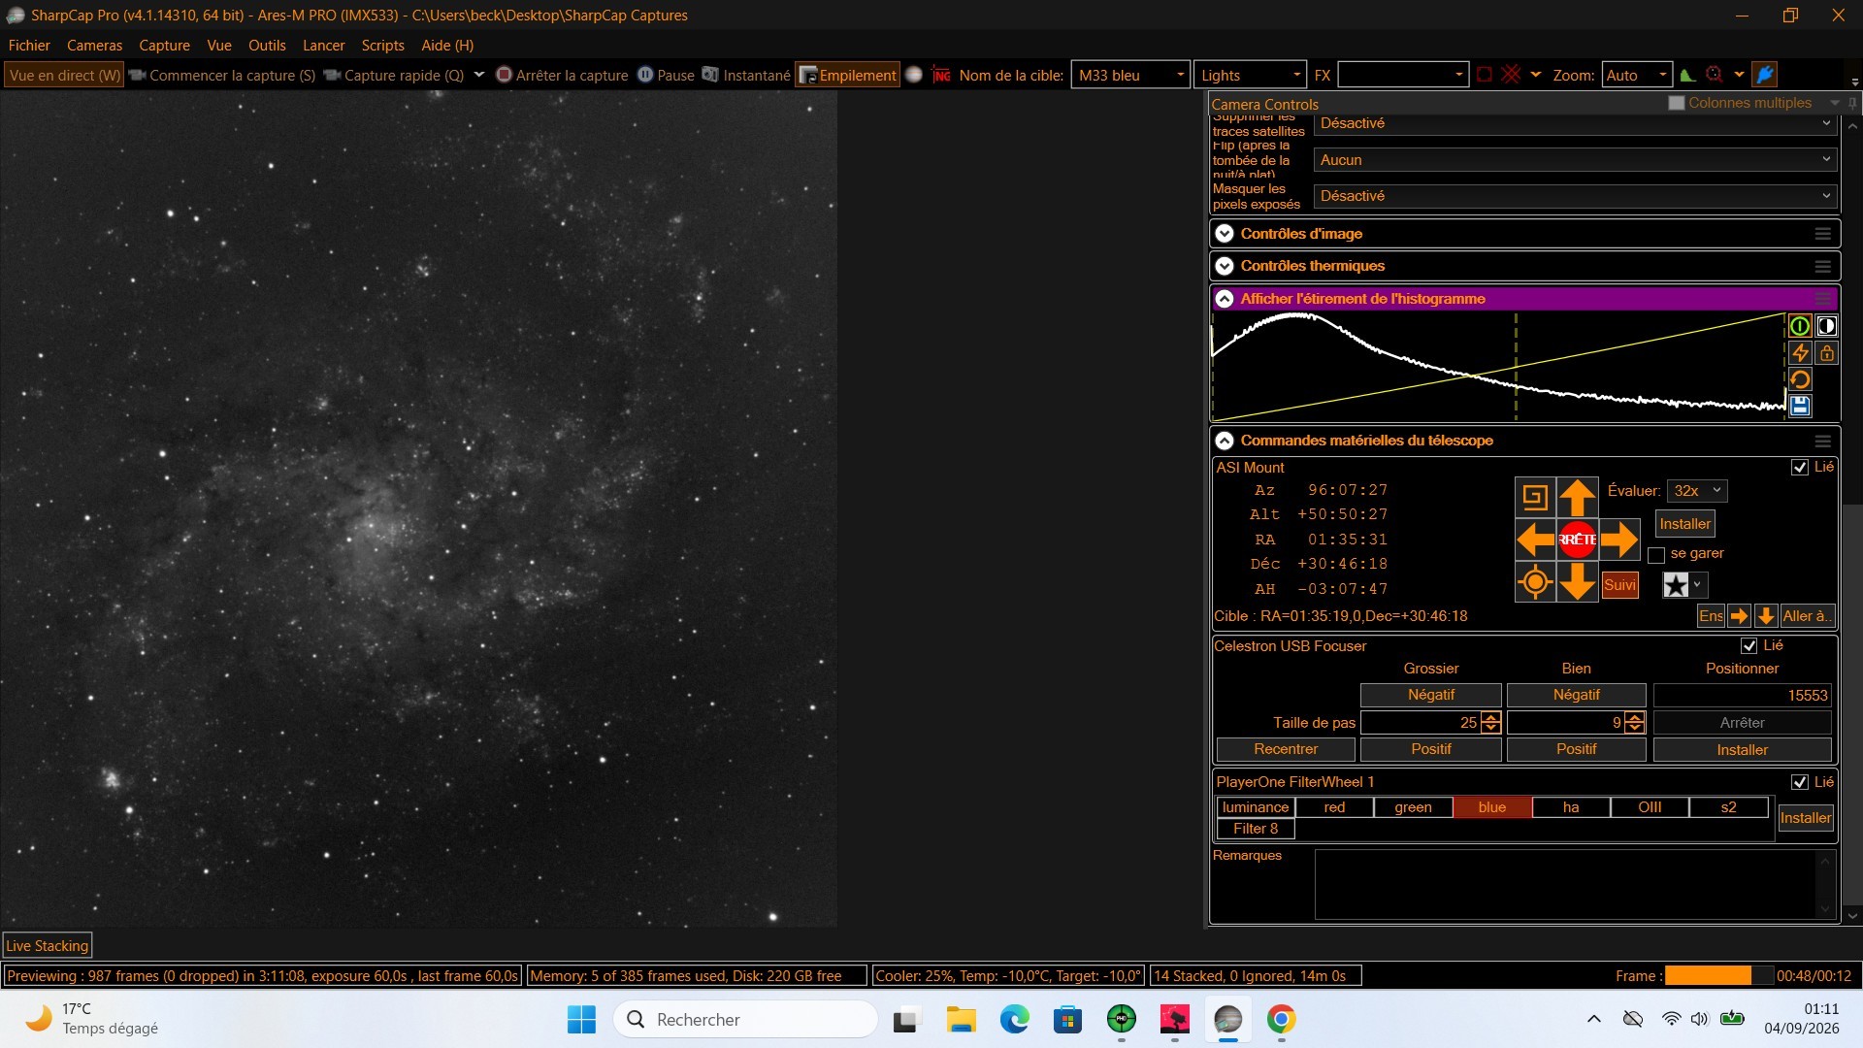1863x1048 pixels.
Task: Click the histogram auto-stretch lightning icon
Action: (1800, 353)
